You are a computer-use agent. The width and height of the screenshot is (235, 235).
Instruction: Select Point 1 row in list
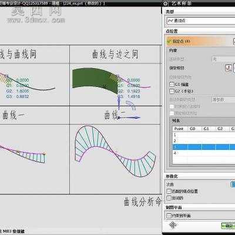pyautogui.click(x=204, y=135)
